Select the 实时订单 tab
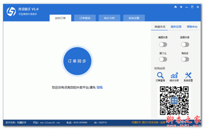This screenshot has height=129, width=204. pos(61,18)
